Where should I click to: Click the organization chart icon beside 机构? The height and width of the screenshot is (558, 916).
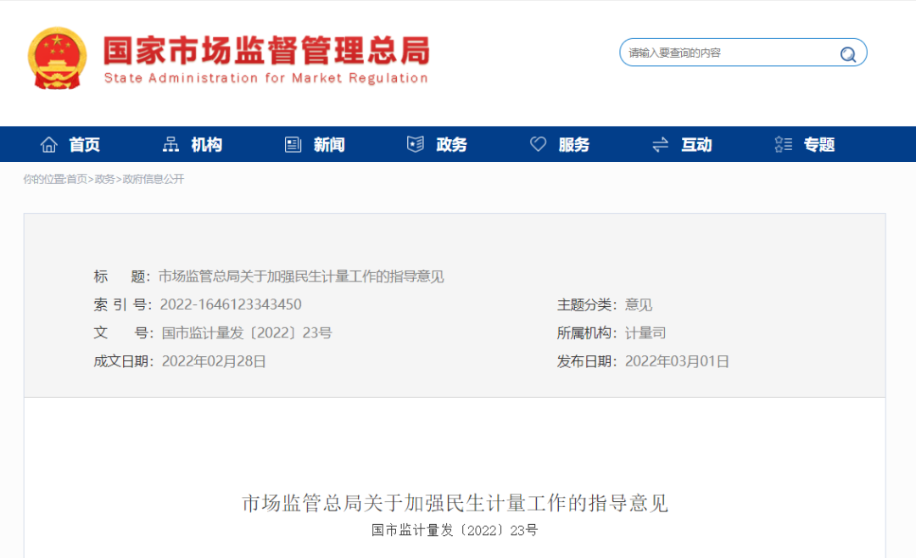(170, 144)
